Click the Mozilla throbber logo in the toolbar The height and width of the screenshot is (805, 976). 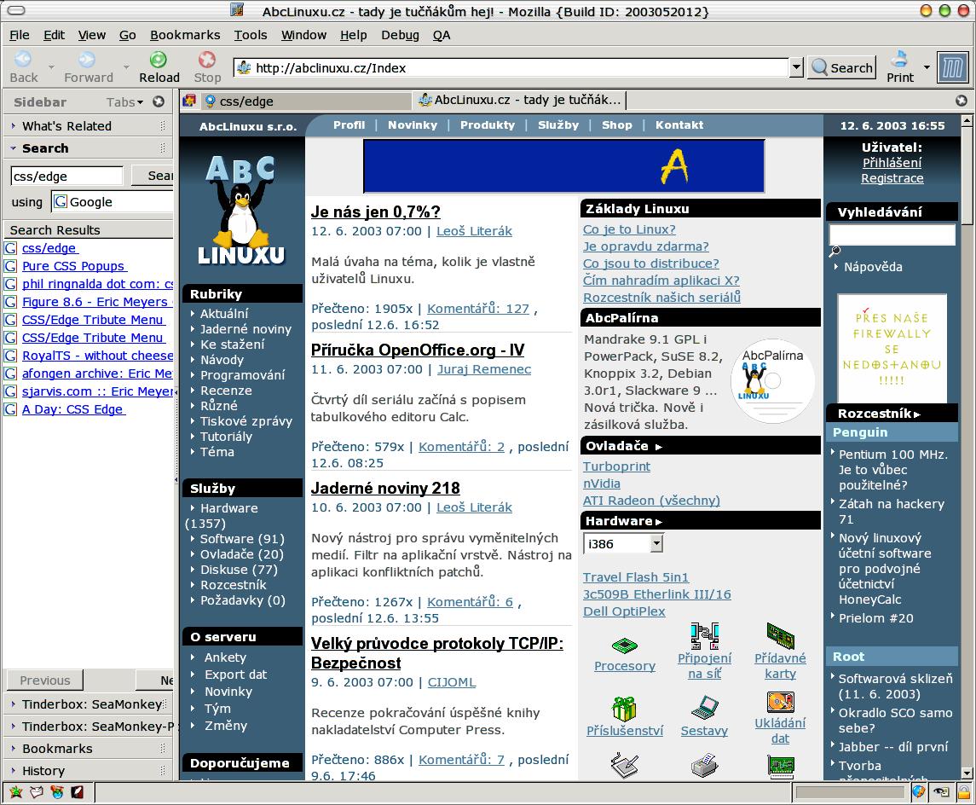point(952,67)
